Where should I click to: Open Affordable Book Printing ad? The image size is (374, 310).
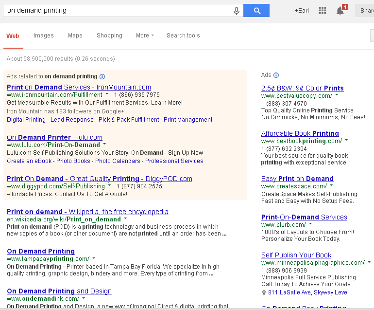pyautogui.click(x=300, y=133)
